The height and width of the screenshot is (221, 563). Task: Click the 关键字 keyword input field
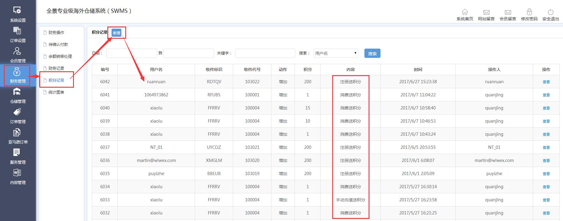[x=265, y=53]
